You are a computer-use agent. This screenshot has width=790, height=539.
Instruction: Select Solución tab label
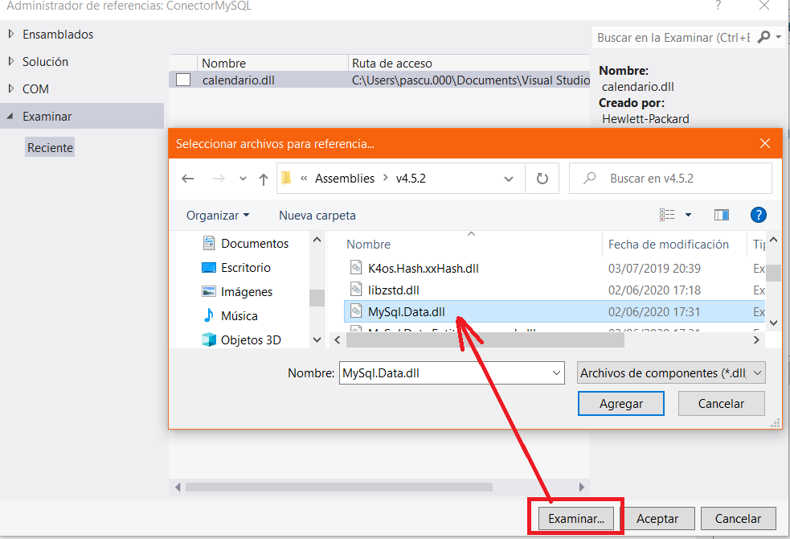[x=45, y=61]
